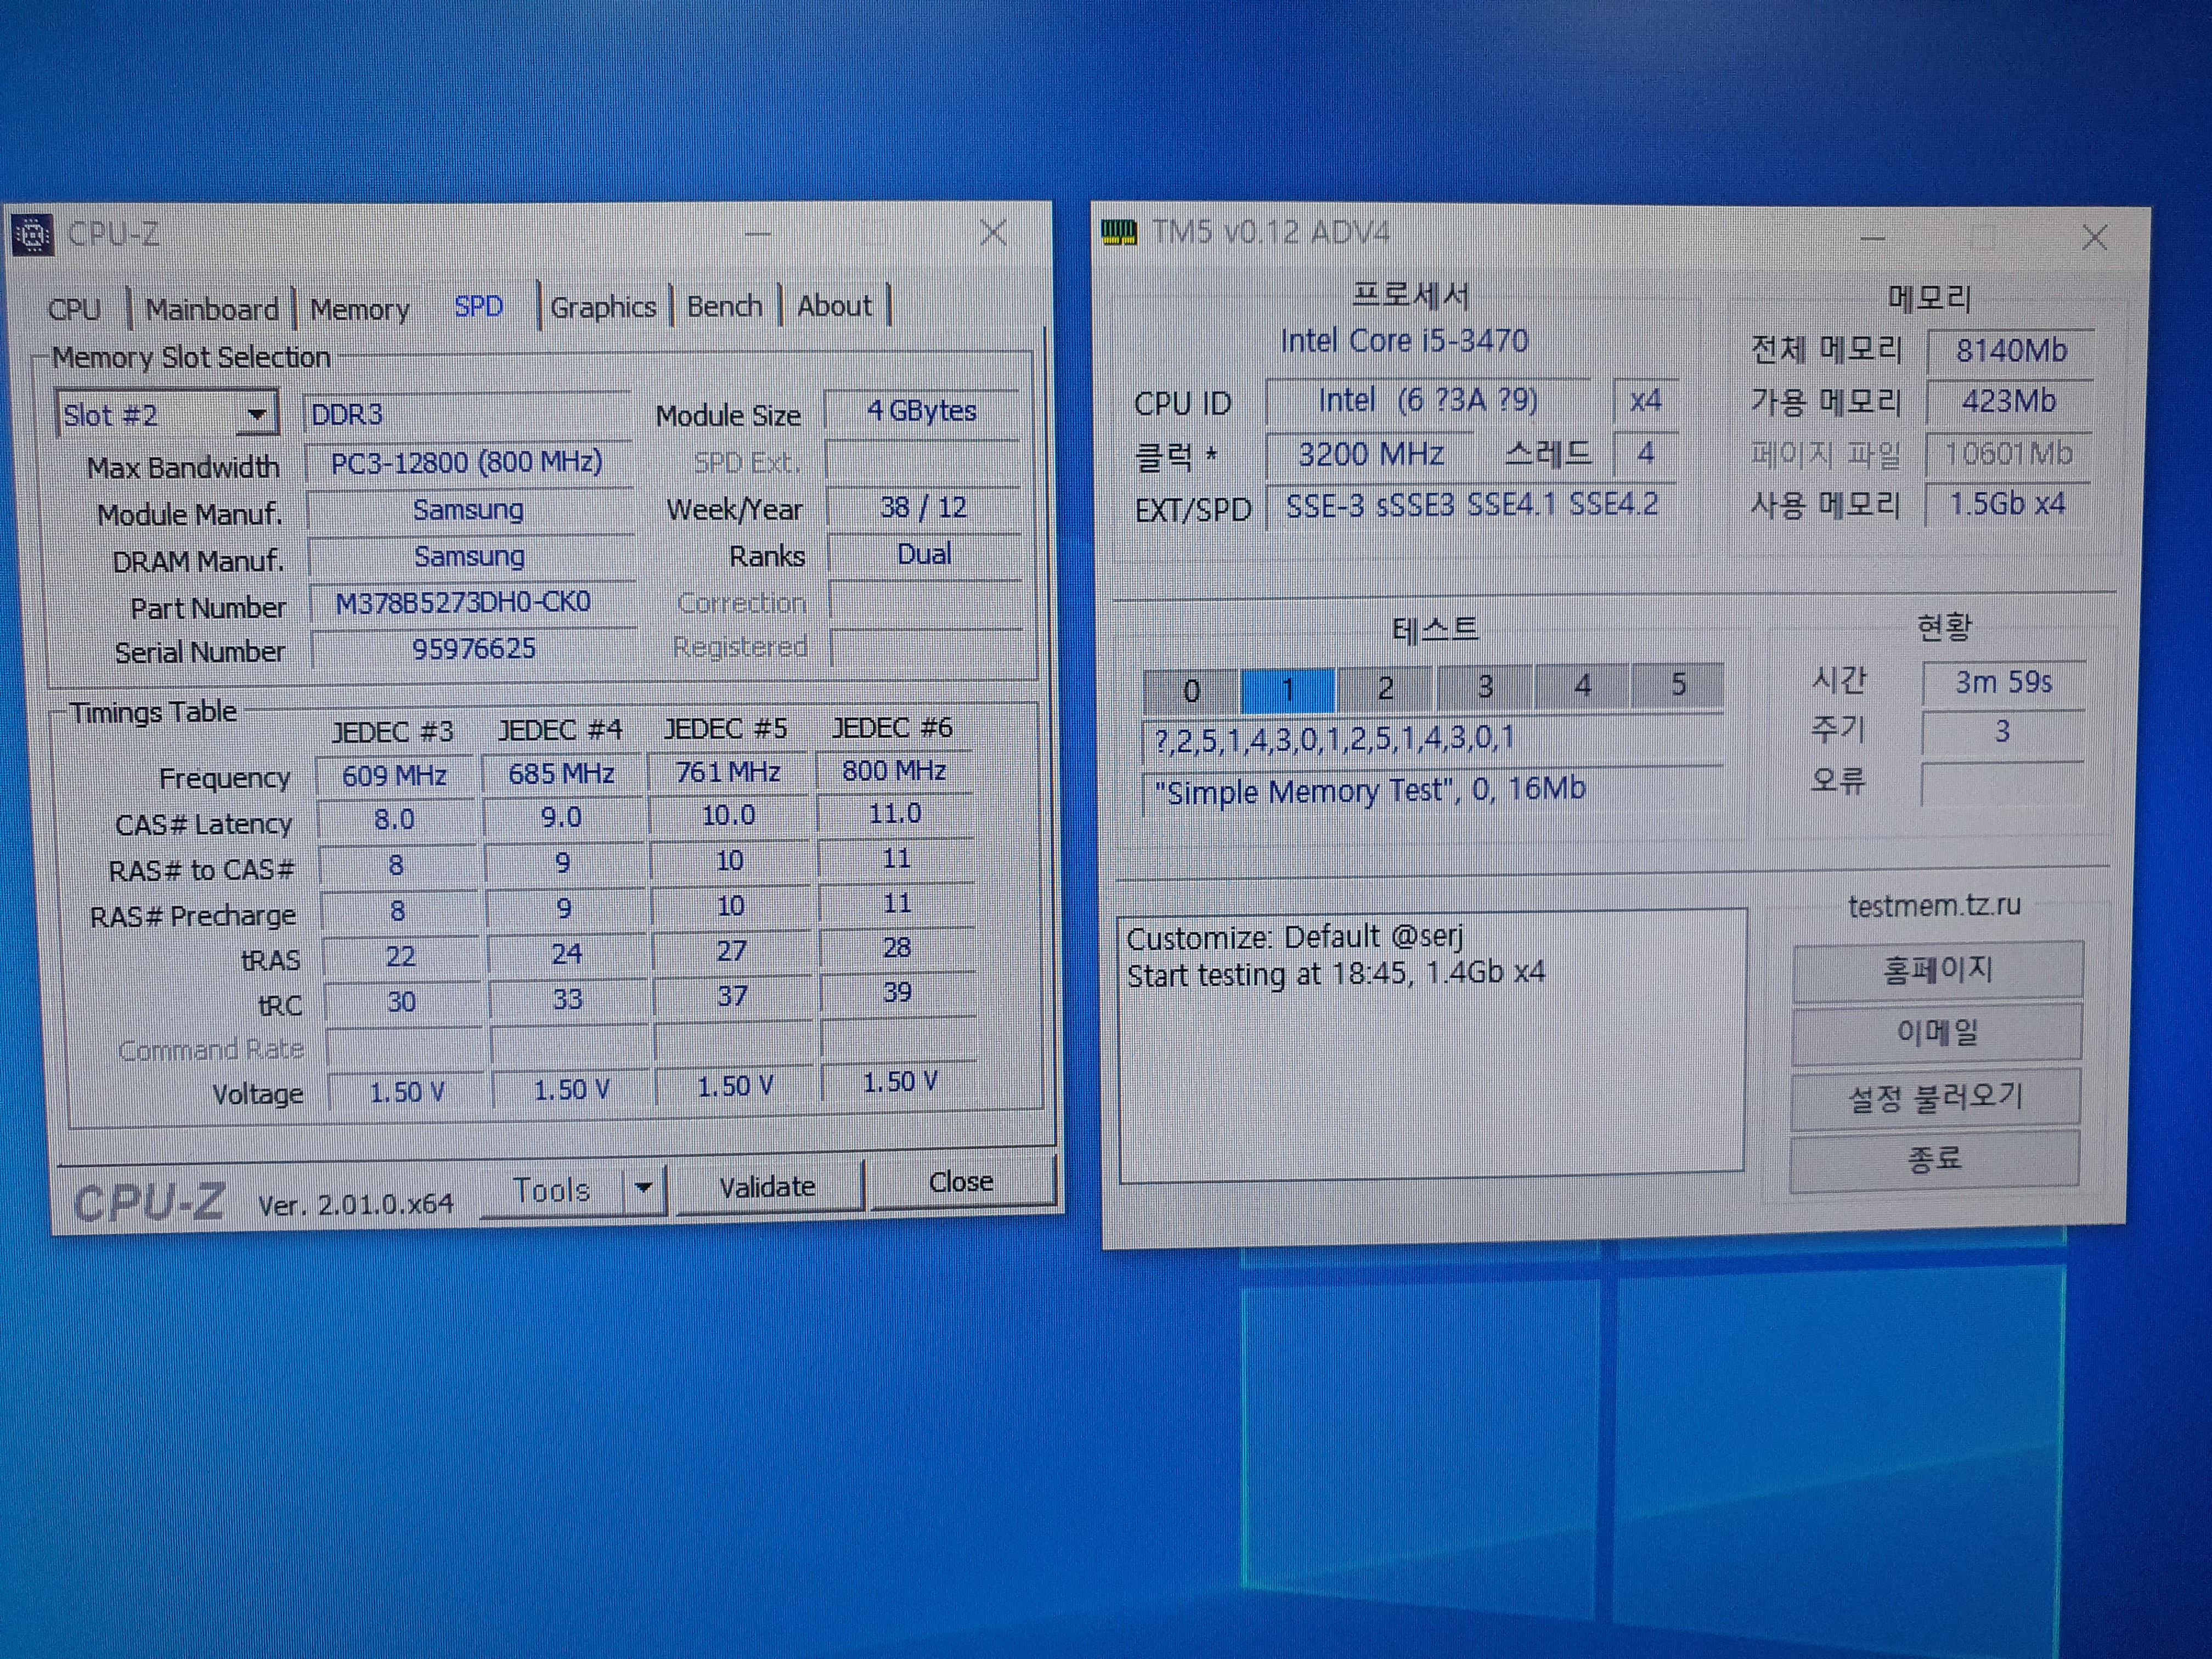
Task: Click the 홈페이지 button in TM5
Action: coord(1937,970)
